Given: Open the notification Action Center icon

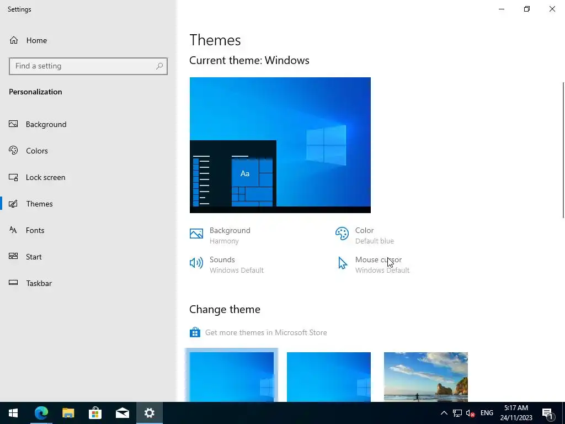Looking at the screenshot, I should (548, 414).
